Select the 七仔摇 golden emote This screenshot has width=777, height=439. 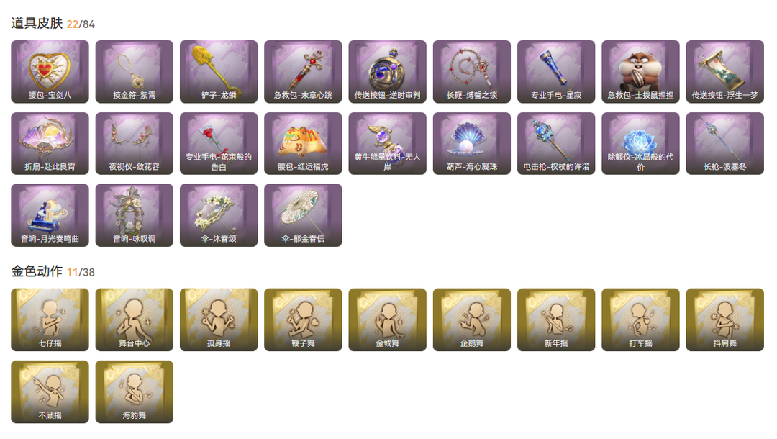click(50, 320)
